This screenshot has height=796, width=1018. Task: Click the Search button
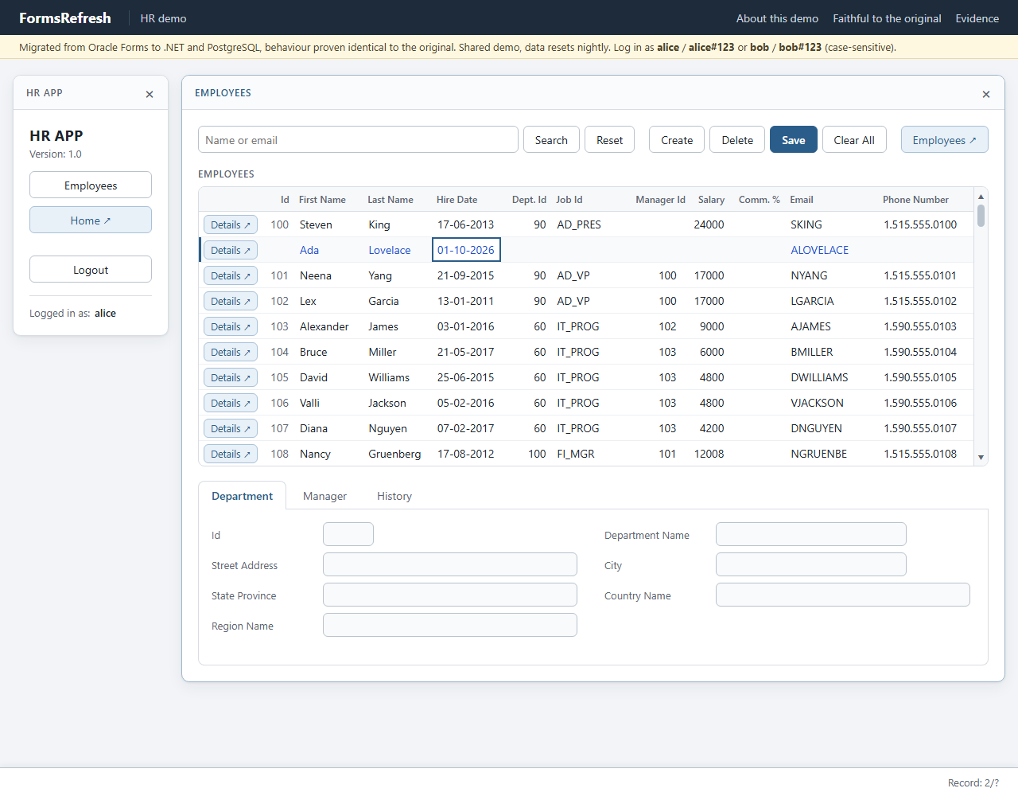pyautogui.click(x=551, y=140)
